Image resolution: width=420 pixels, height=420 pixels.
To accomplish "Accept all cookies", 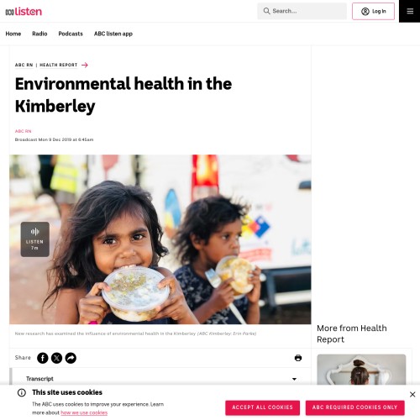I will pos(262,407).
